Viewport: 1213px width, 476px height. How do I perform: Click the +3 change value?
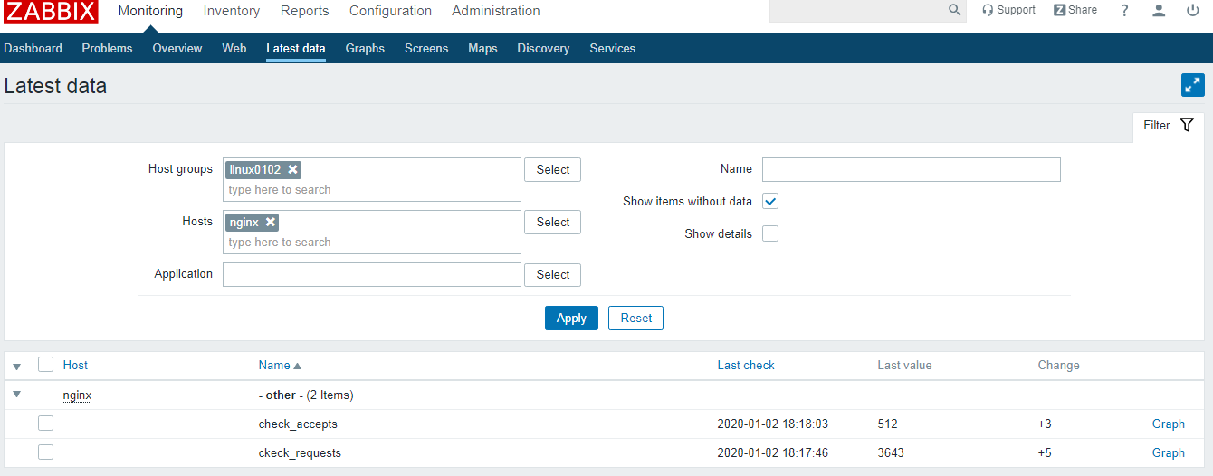pos(1045,424)
